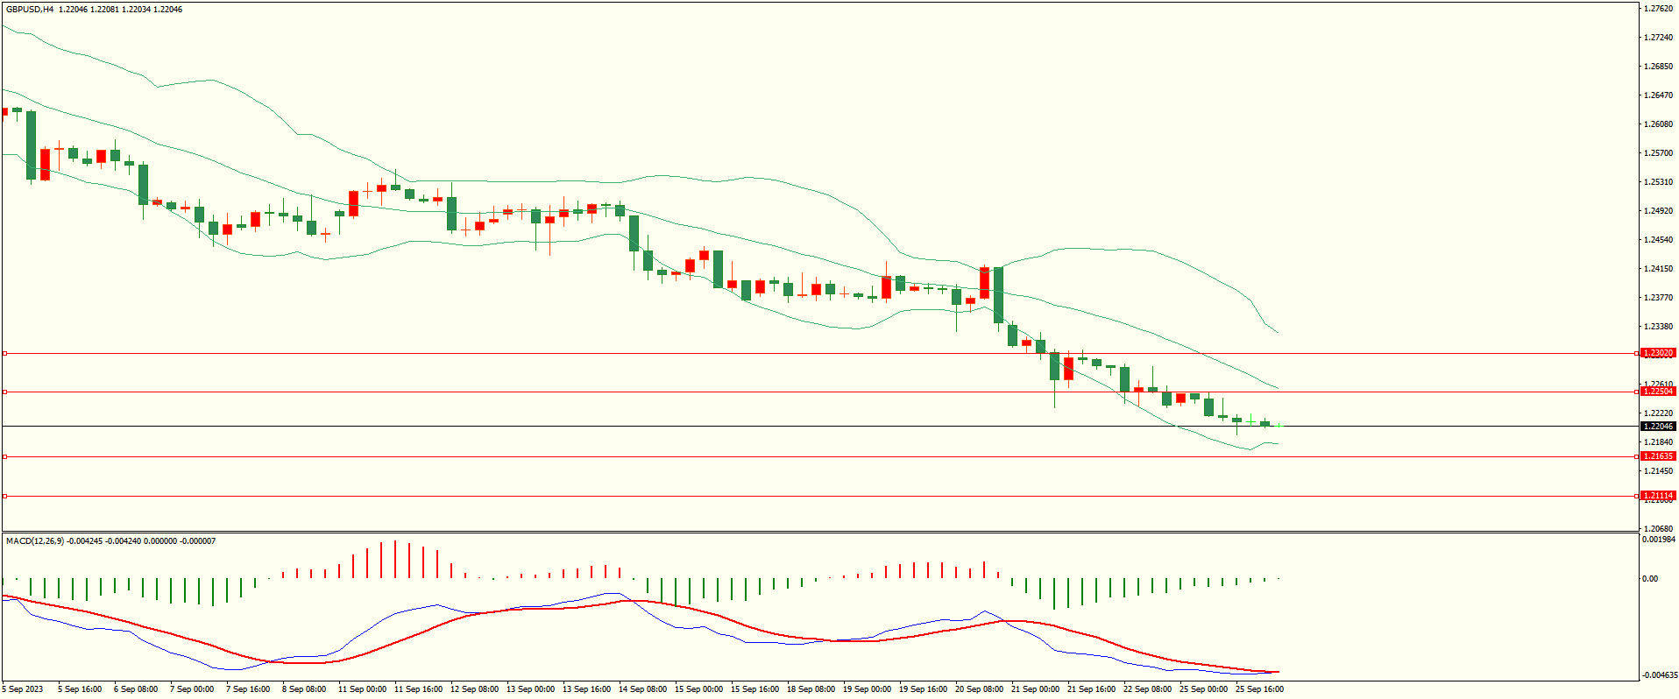Screen dimensions: 1679x699
Task: Click the 25 Sep 16:00 time label
Action: point(1259,689)
